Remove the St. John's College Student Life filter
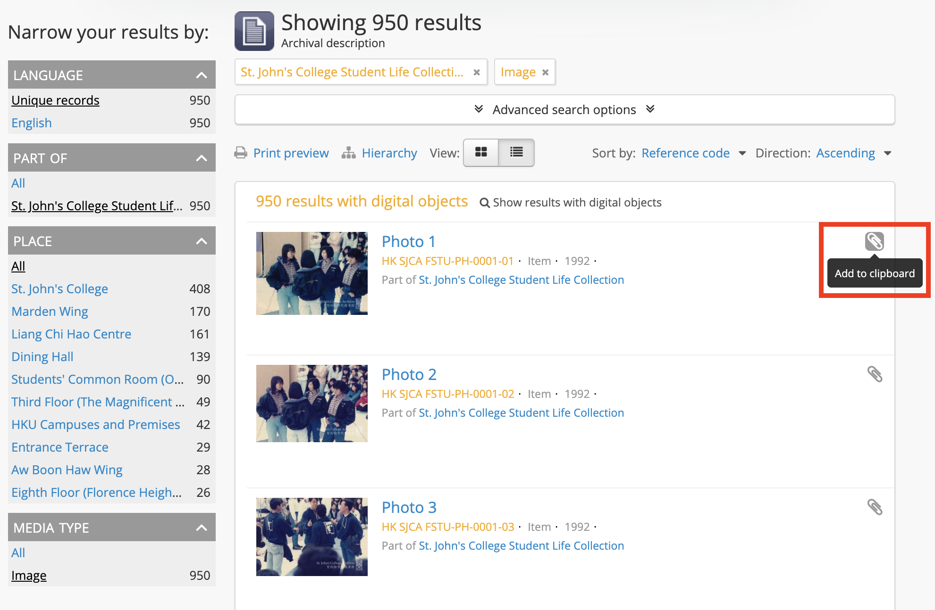Screen dimensions: 935x610 (x=476, y=72)
